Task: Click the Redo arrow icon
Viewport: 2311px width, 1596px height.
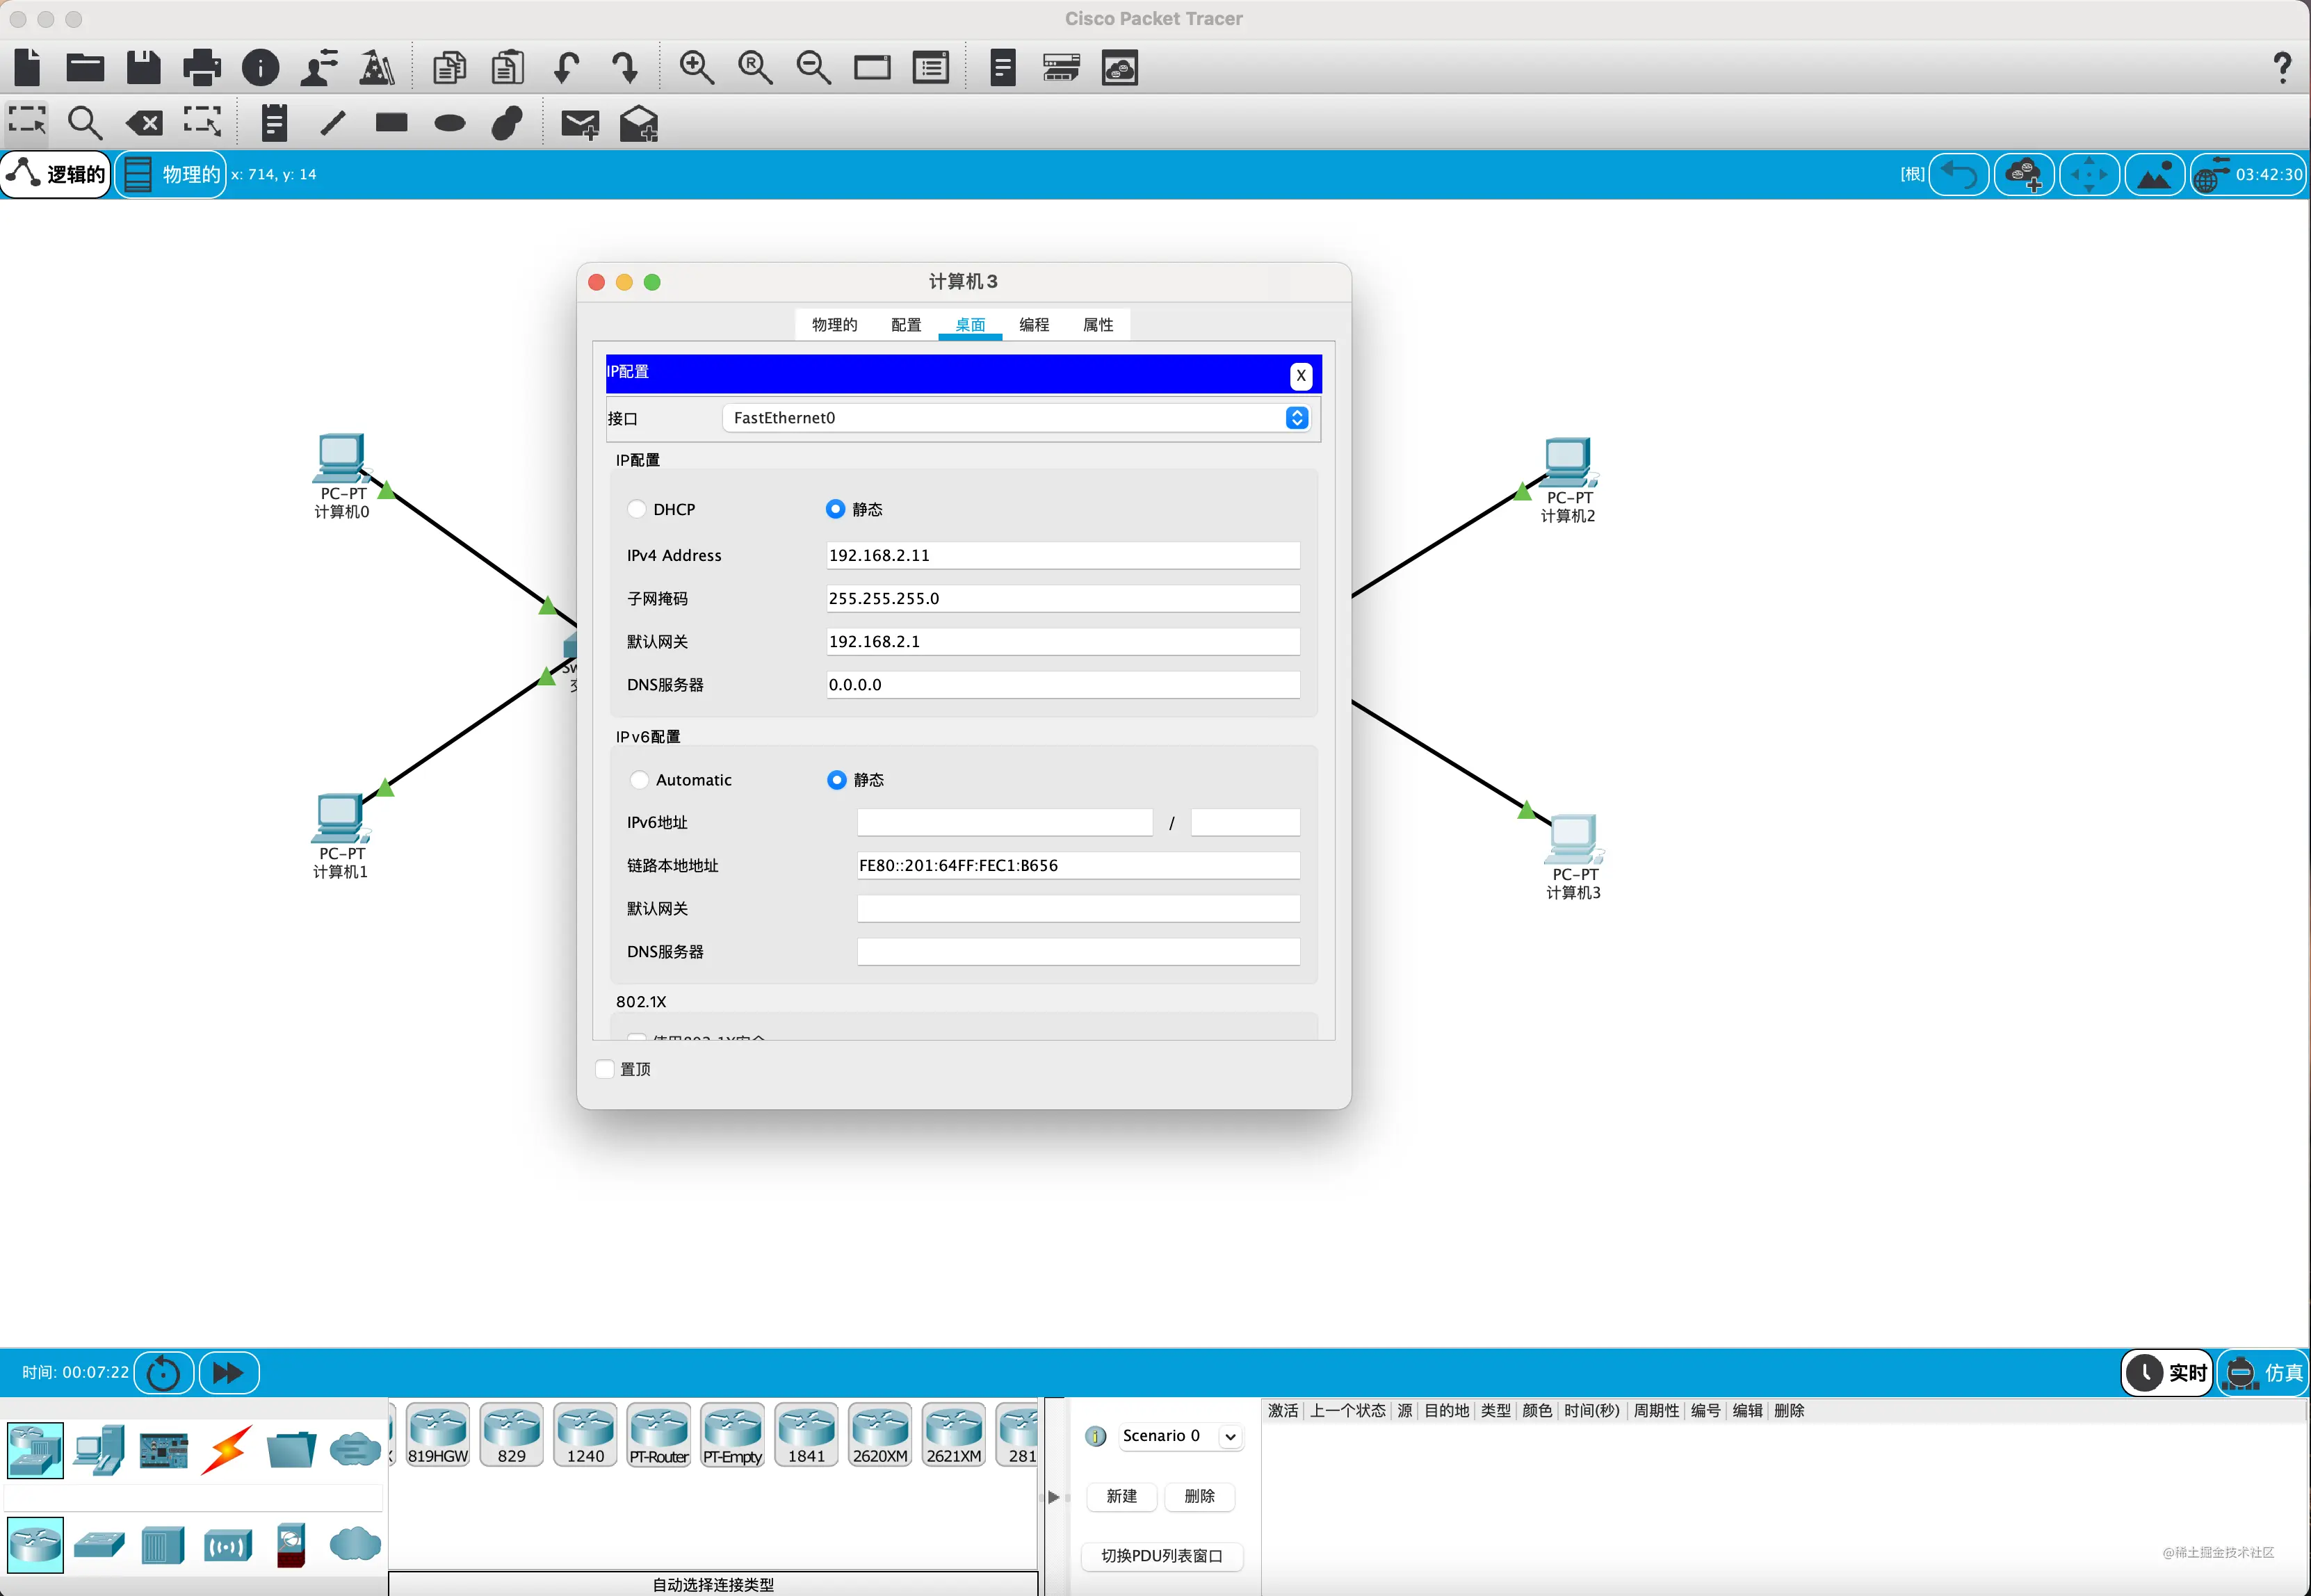Action: [624, 67]
